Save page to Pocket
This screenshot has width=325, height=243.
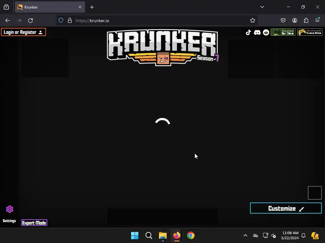pyautogui.click(x=283, y=21)
